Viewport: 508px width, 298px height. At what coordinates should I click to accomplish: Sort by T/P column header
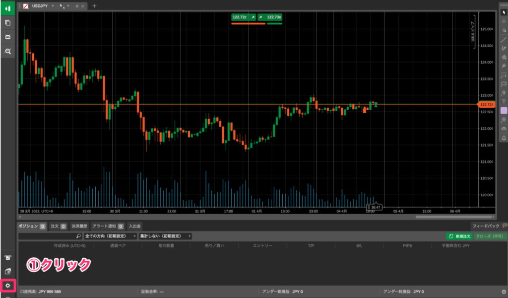311,246
